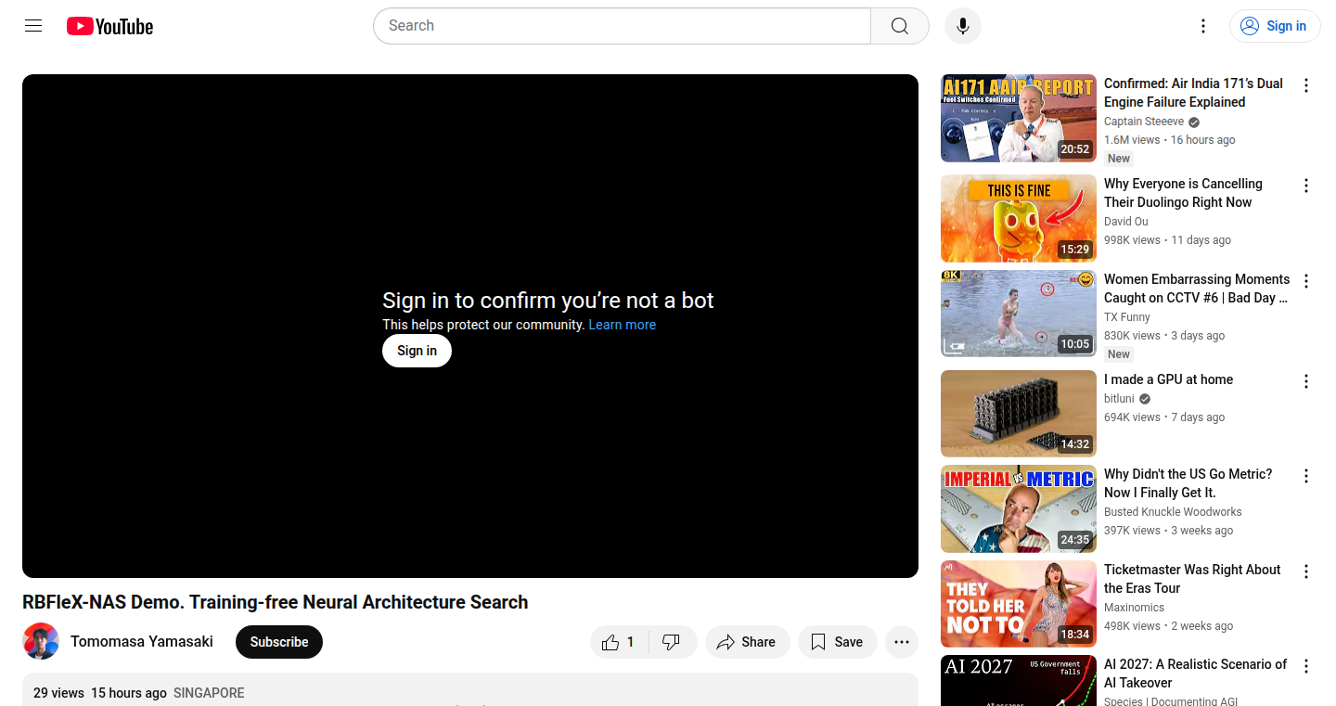Open Duolingo cancelling video thumbnail
Screen dimensions: 1336x706
pos(1019,219)
